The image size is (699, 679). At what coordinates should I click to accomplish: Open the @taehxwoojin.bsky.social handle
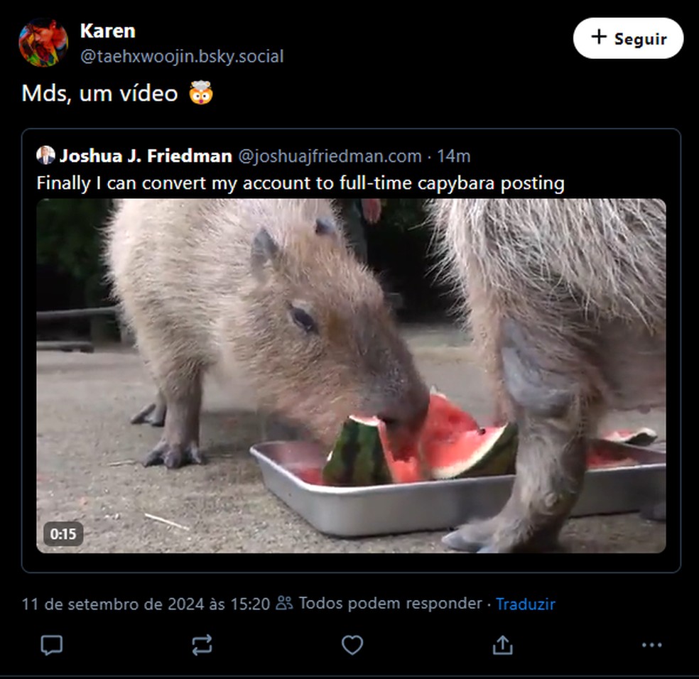click(x=182, y=56)
